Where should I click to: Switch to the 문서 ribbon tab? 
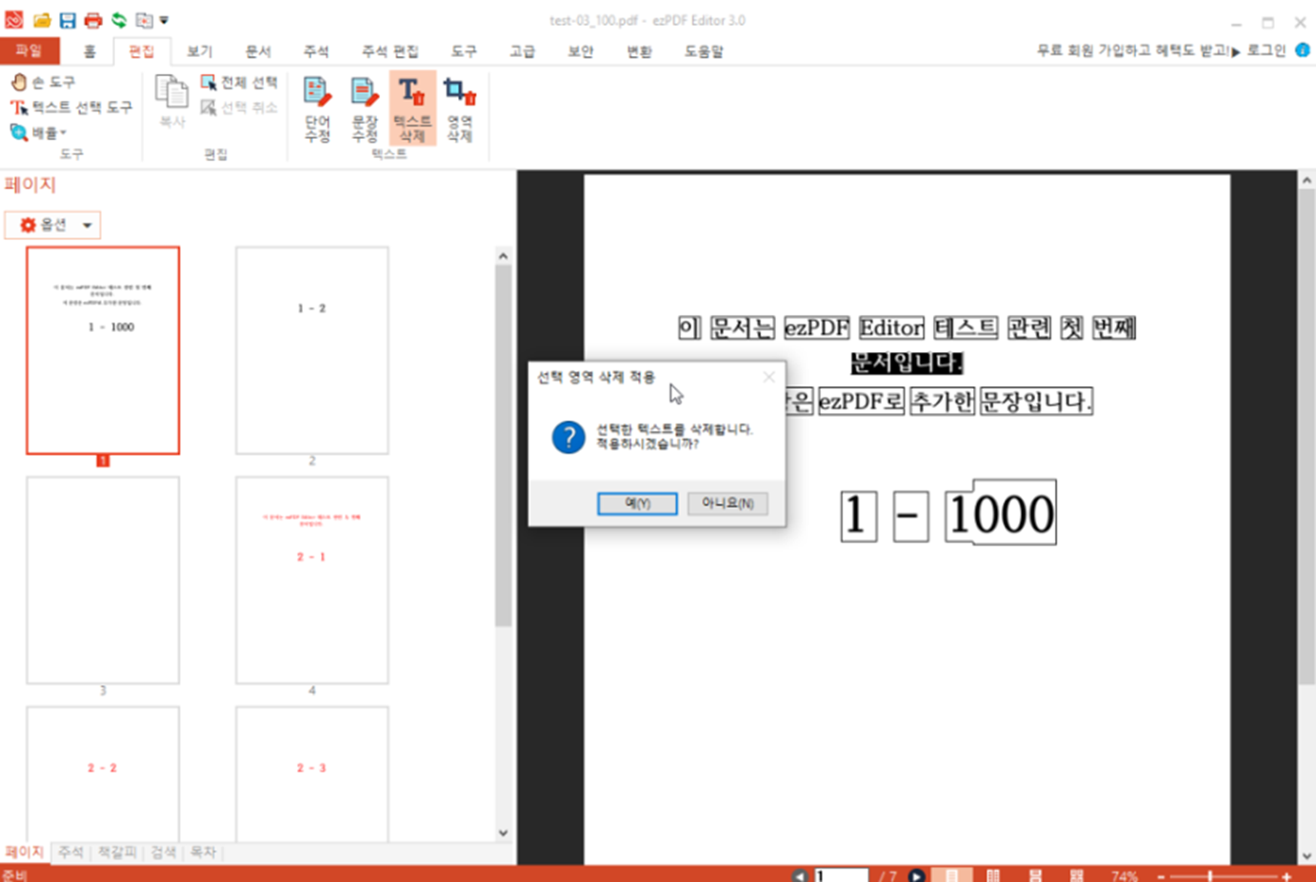click(x=258, y=51)
